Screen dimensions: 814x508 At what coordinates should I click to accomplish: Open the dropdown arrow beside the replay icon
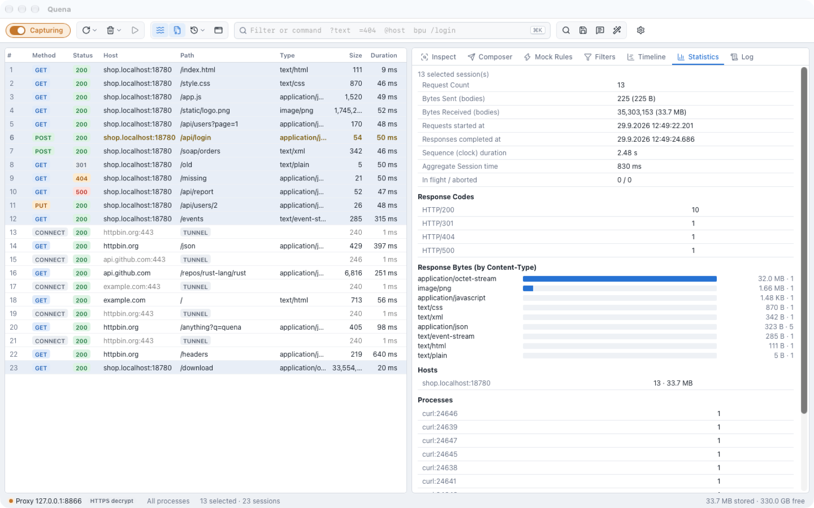pyautogui.click(x=95, y=30)
